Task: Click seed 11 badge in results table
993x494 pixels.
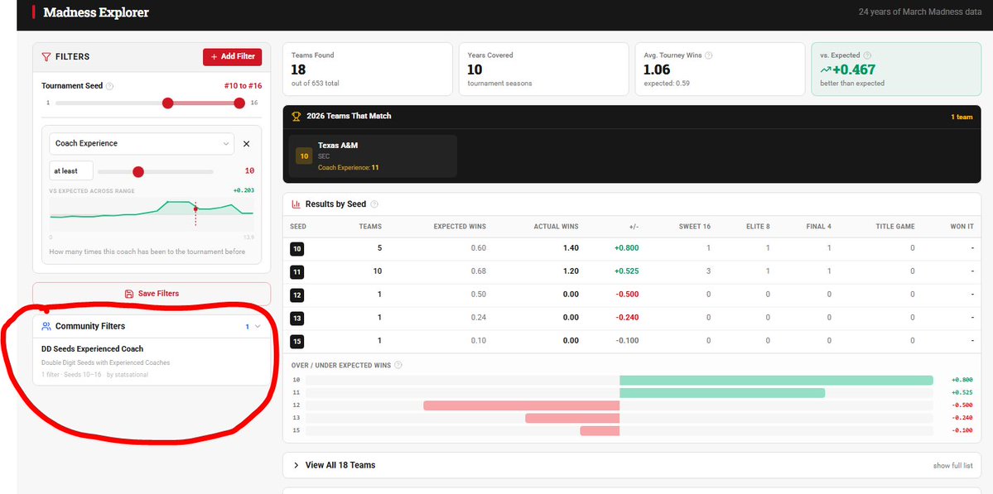Action: click(x=297, y=272)
